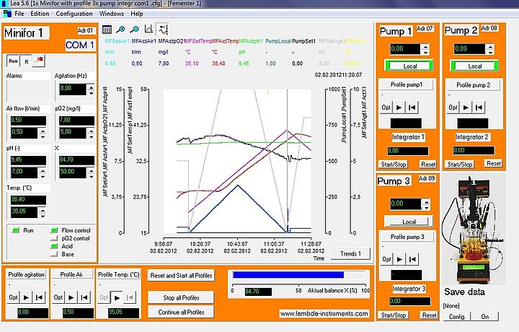This screenshot has height=332, width=519.
Task: Open the Lea application icon in menu bar
Action: coord(7,14)
